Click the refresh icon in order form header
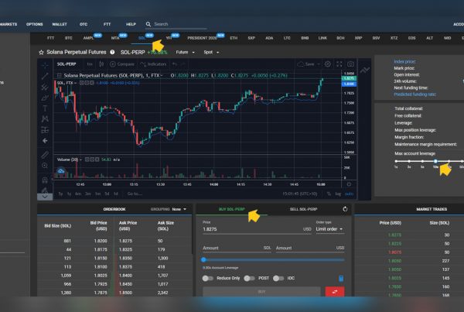Viewport: 464px width, 312px height. [x=345, y=209]
